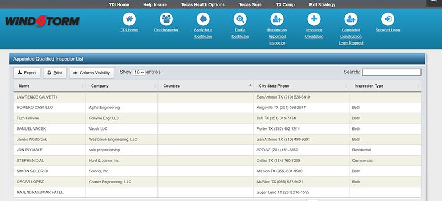Screen dimensions: 442x201
Task: Follow the Secured Login text link
Action: point(388,30)
